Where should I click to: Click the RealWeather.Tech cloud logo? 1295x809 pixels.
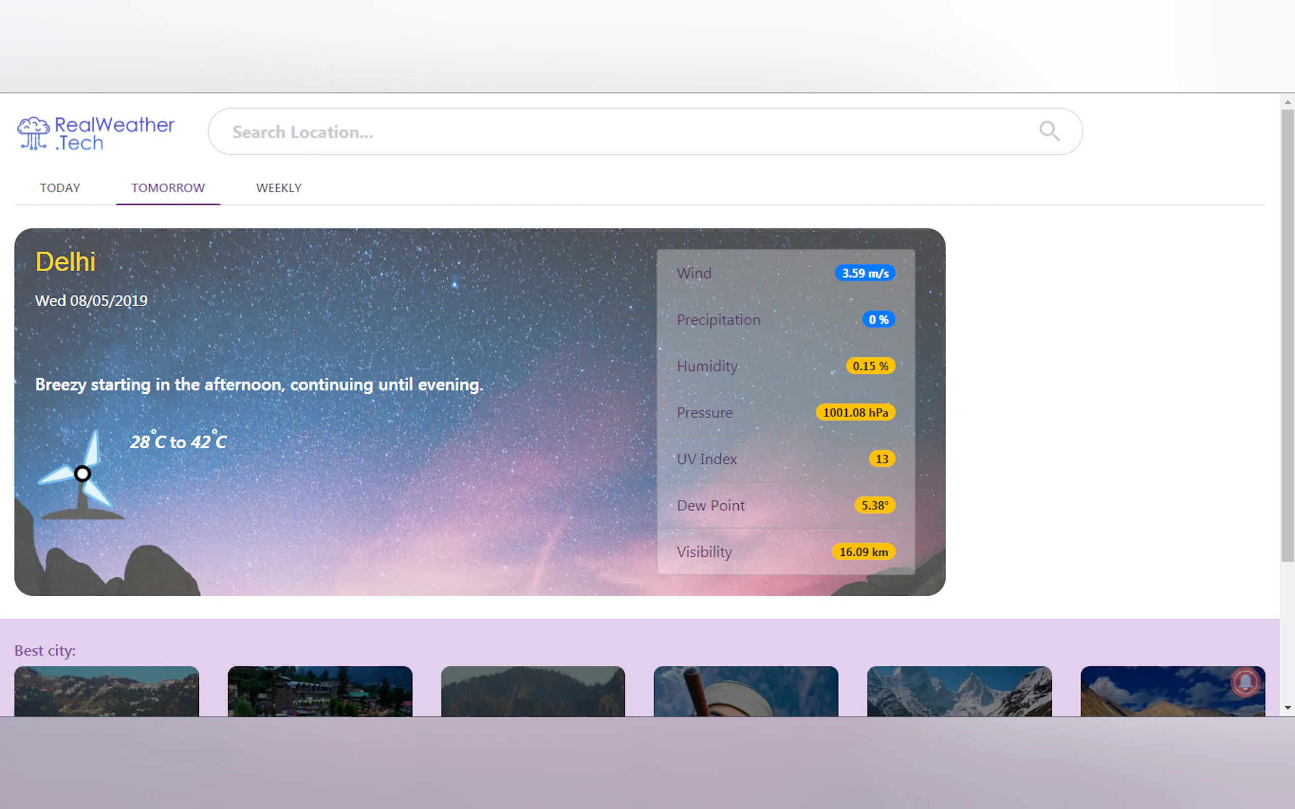point(33,132)
